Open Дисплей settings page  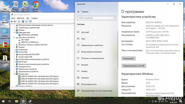[85, 32]
